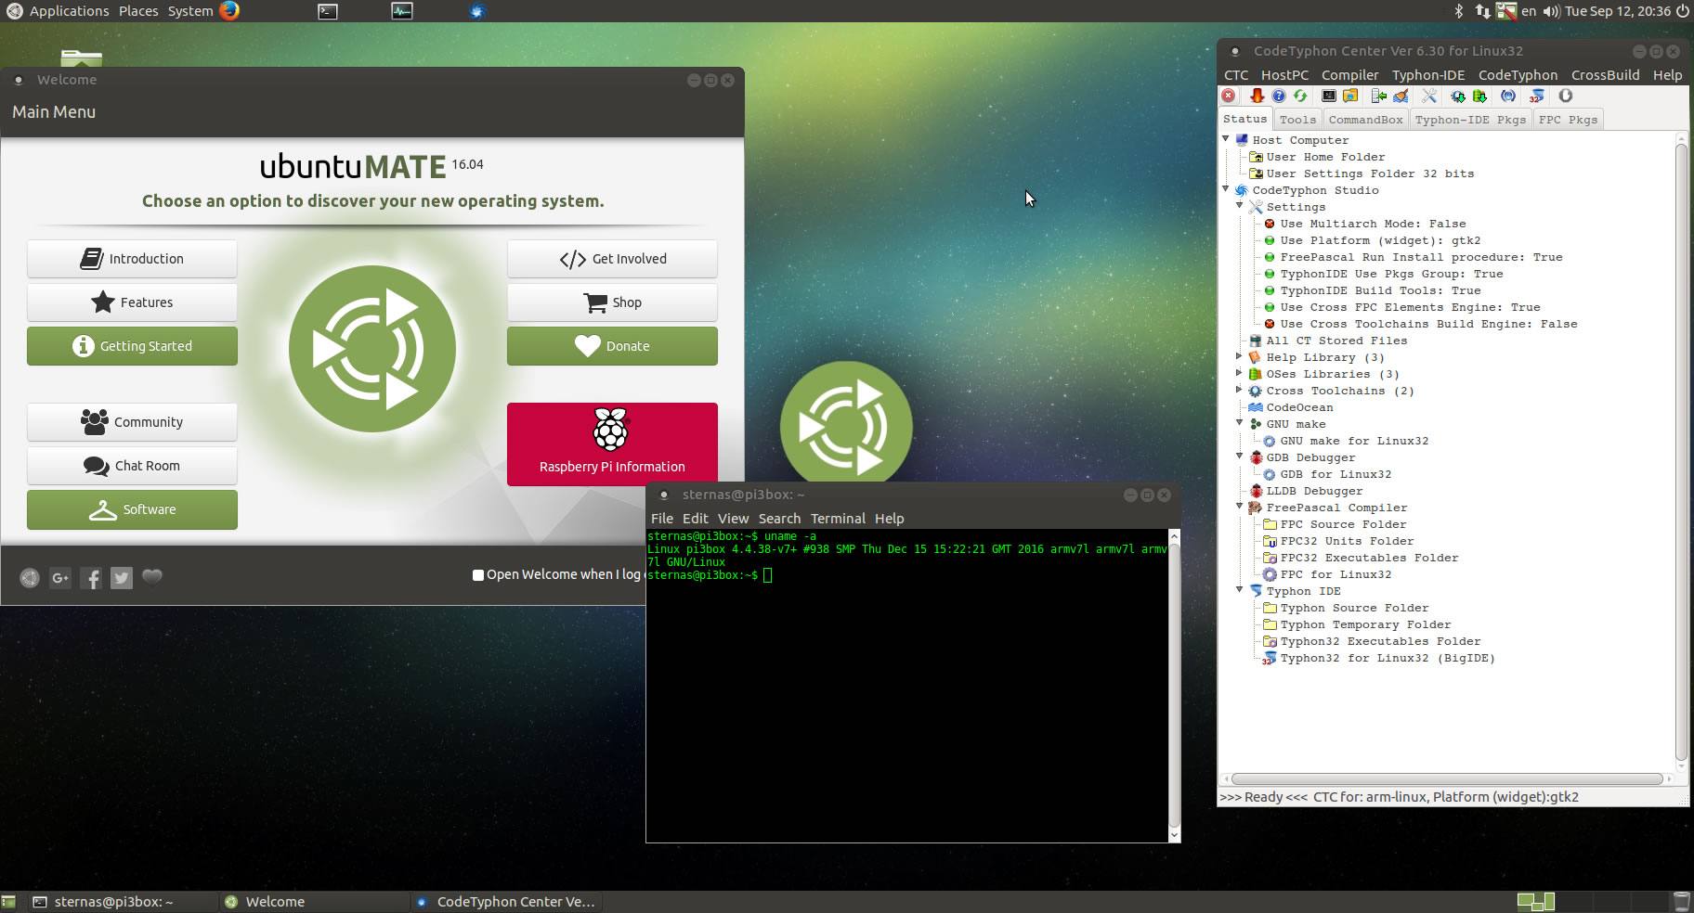This screenshot has width=1694, height=913.
Task: Click the network arrows icon in system tray
Action: click(x=1482, y=11)
